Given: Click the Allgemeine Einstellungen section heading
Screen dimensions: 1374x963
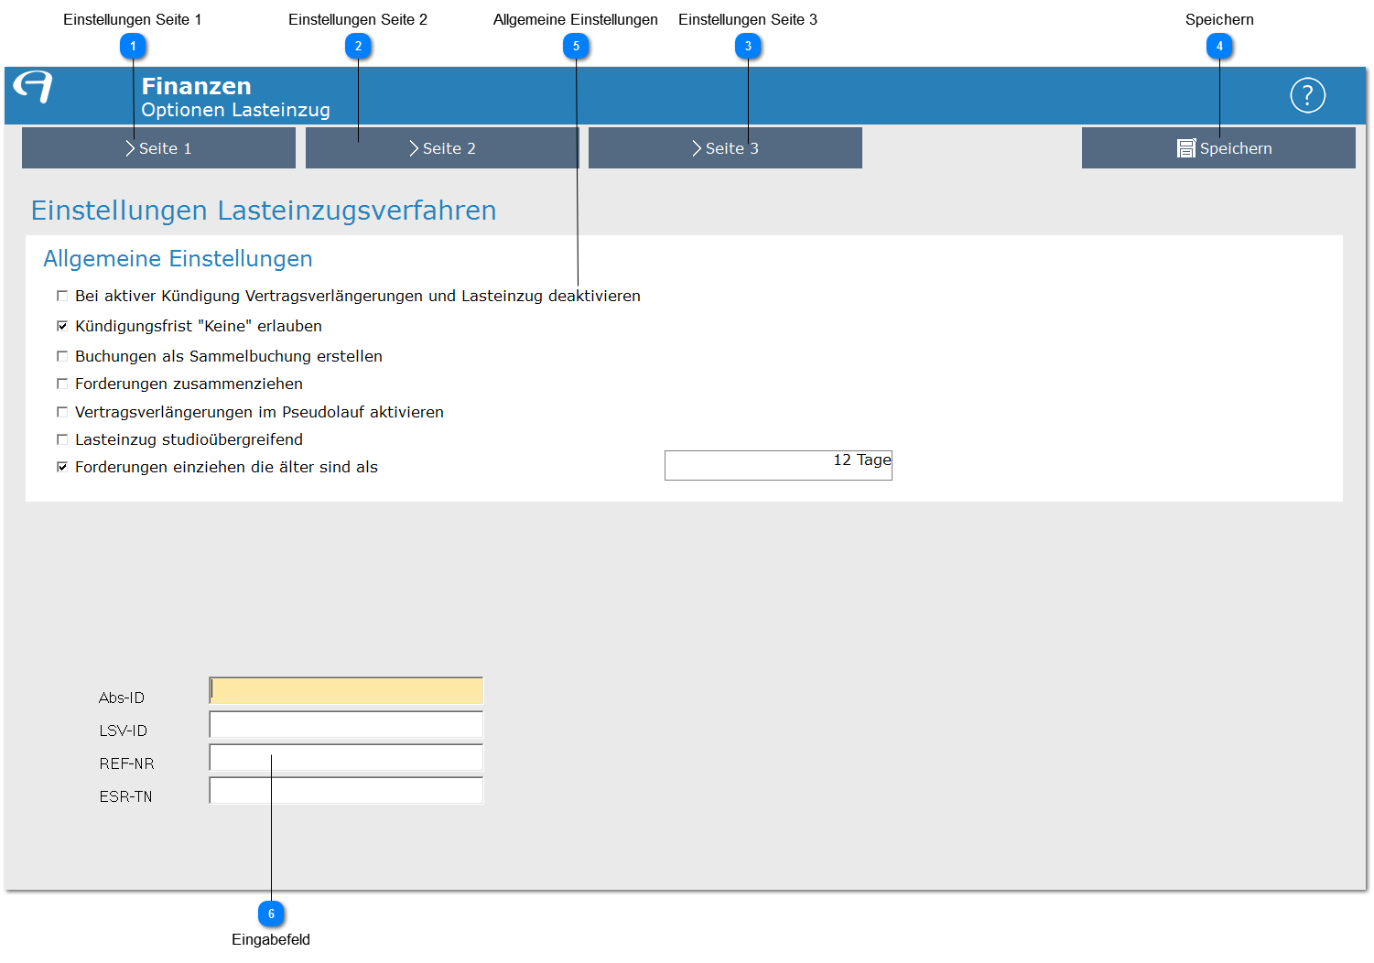Looking at the screenshot, I should coord(178,259).
